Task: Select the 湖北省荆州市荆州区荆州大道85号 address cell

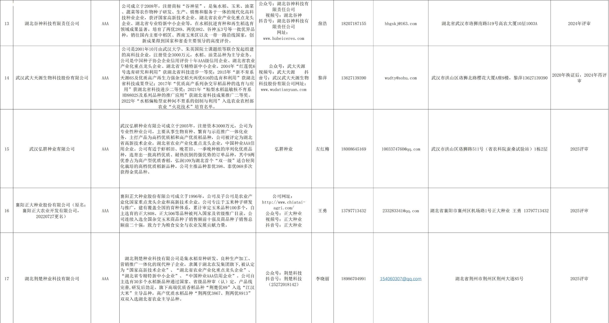Action: click(x=489, y=279)
